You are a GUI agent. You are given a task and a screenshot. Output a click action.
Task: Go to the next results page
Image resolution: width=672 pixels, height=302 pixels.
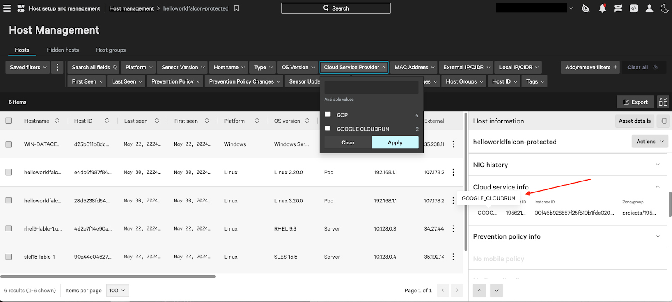click(457, 290)
